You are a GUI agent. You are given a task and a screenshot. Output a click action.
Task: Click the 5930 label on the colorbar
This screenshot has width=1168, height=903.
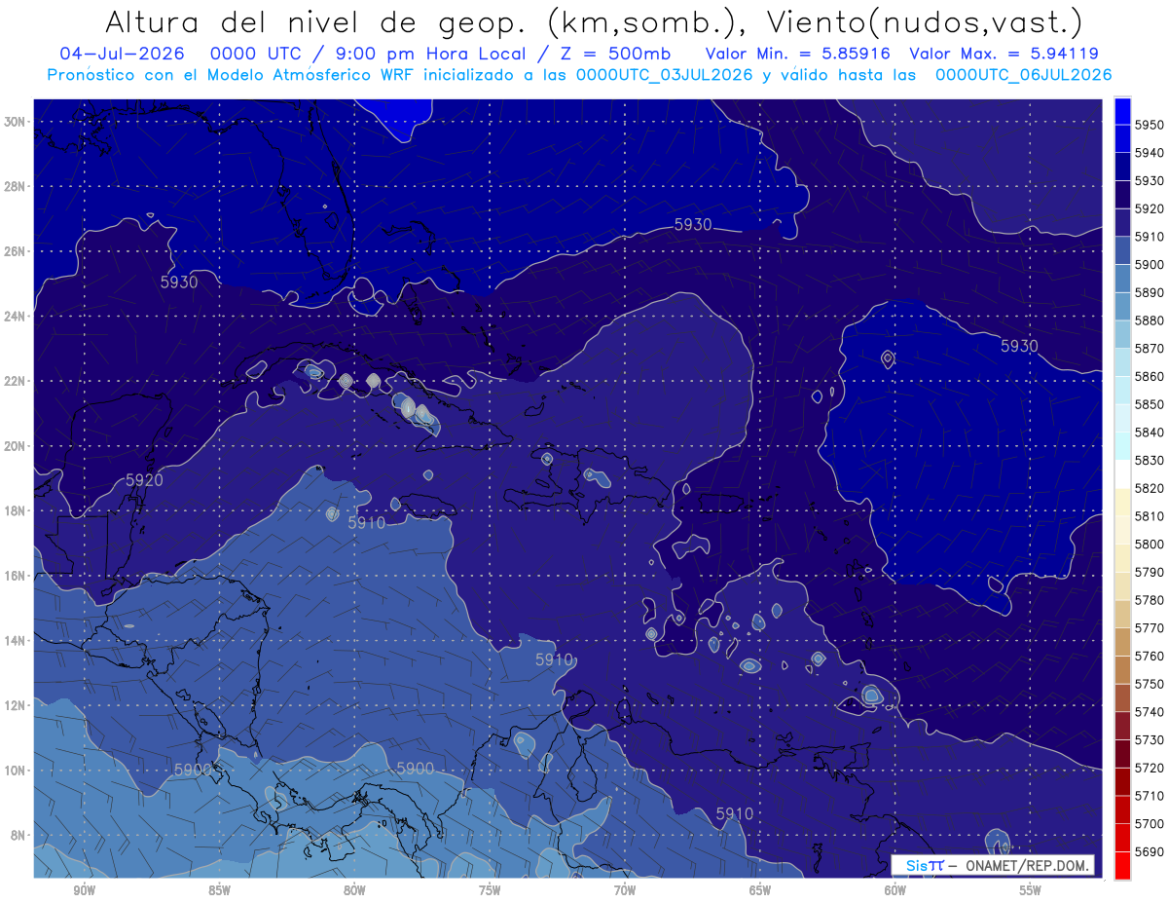[1149, 180]
